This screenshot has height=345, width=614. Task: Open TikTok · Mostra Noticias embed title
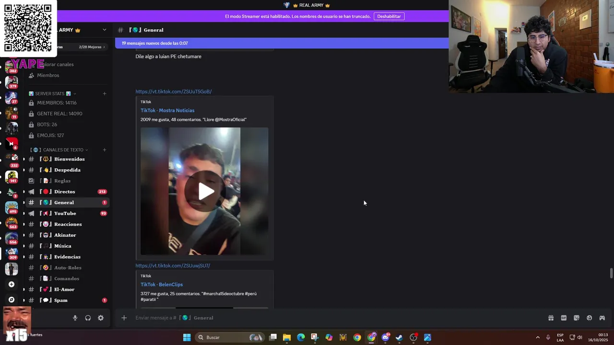(x=167, y=110)
